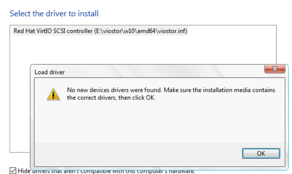292x174 pixels.
Task: Click the yellow warning triangle icon
Action: click(x=54, y=94)
